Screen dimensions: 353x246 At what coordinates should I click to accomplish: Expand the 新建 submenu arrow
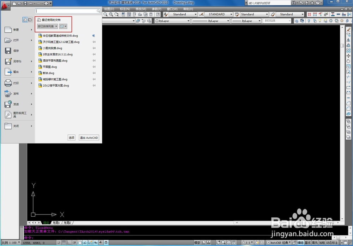pos(31,30)
